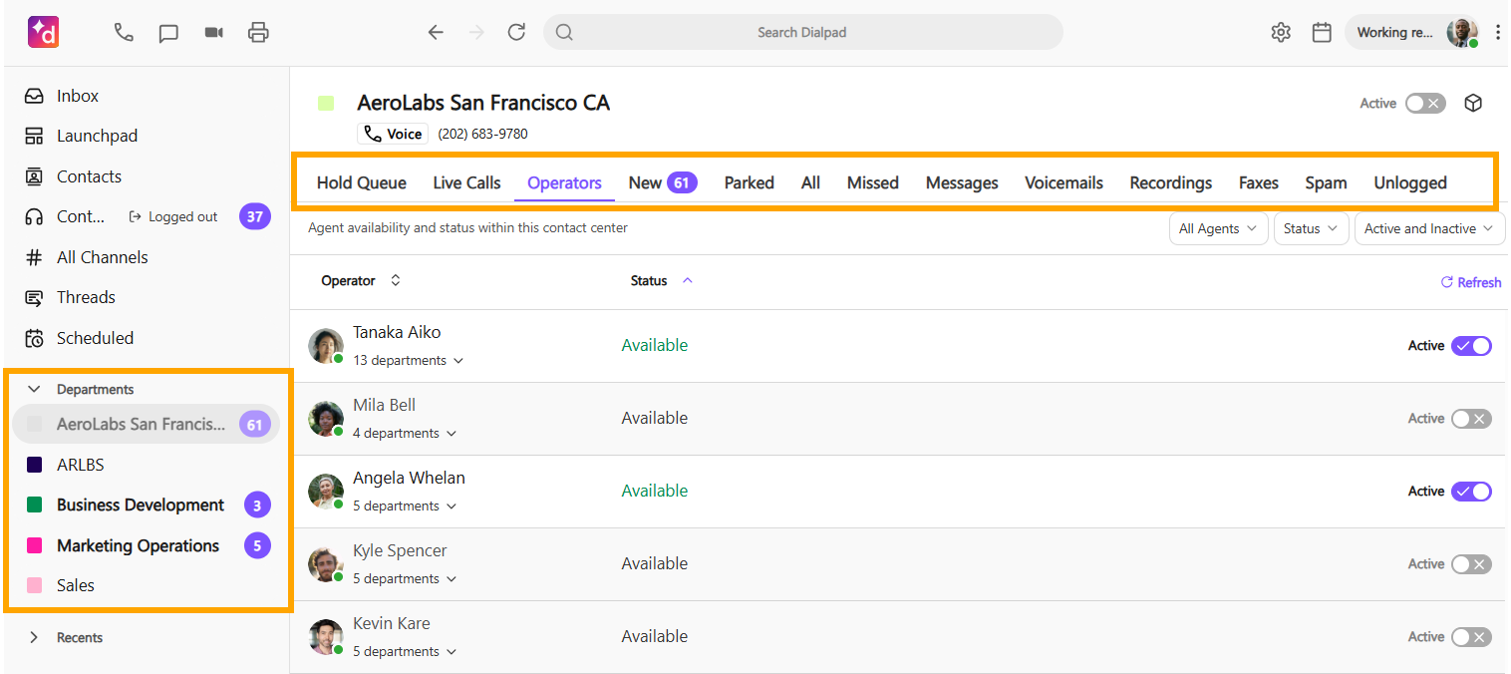Click the All Channels hash icon

[x=34, y=257]
